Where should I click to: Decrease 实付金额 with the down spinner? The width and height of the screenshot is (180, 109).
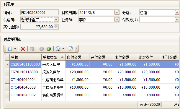[56, 28]
